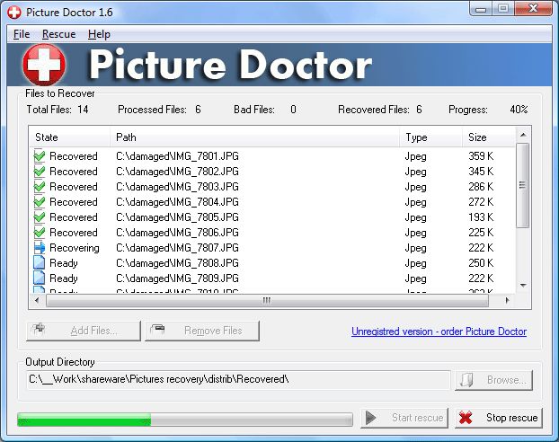Screen dimensions: 559x442
Task: Click the Browse... button label
Action: click(507, 380)
